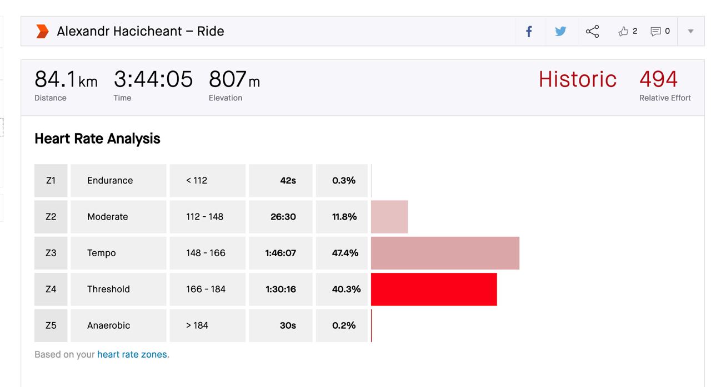Select the Z1 zone cell
711x387 pixels.
[51, 181]
